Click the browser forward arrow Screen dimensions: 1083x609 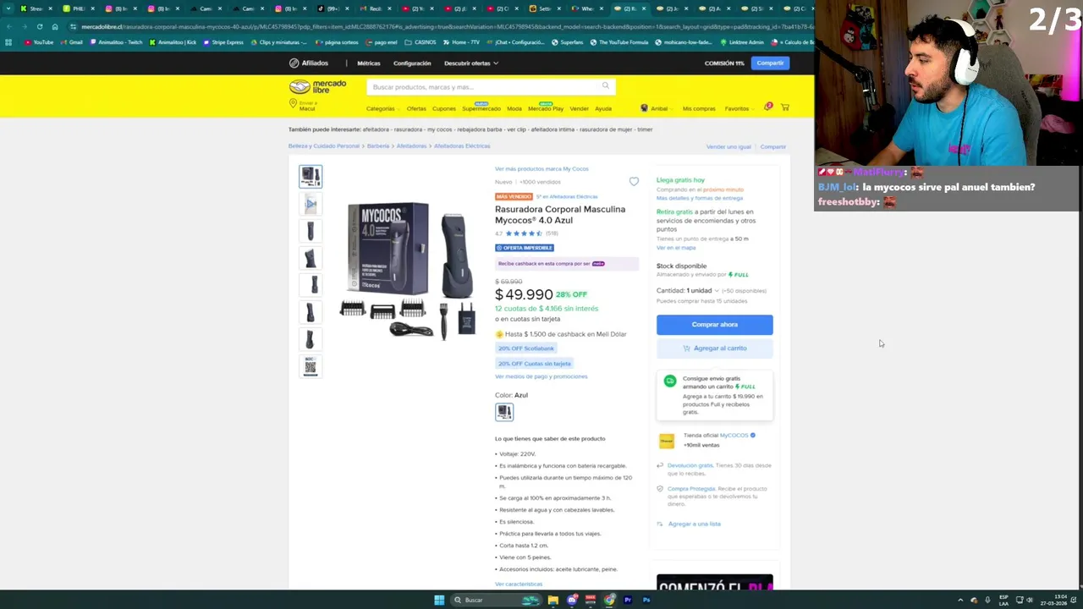(24, 27)
